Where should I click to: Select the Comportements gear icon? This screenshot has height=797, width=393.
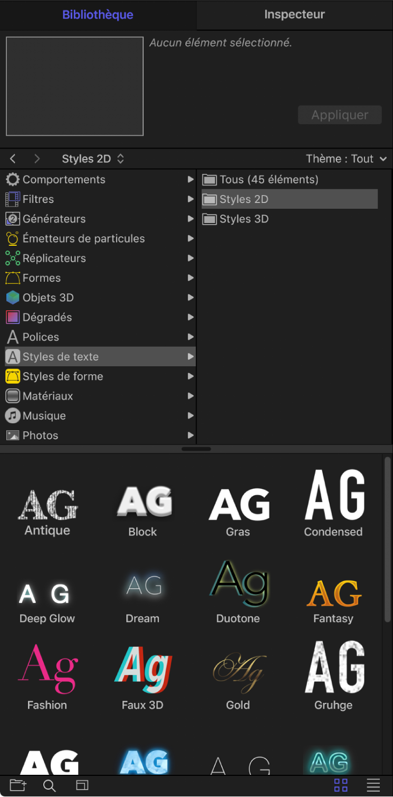click(x=13, y=180)
